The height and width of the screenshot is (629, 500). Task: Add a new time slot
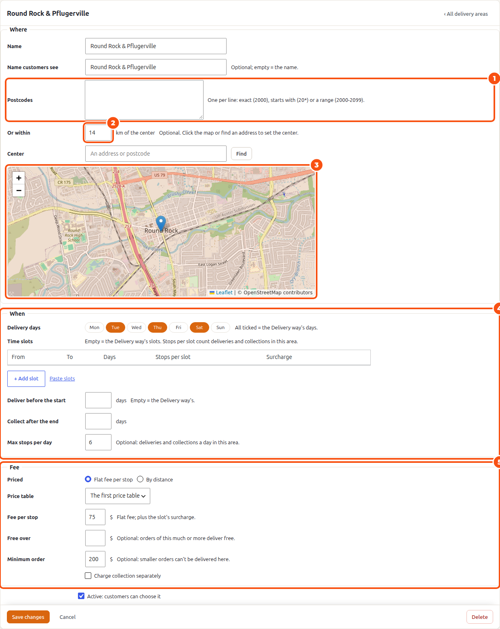[x=26, y=379]
